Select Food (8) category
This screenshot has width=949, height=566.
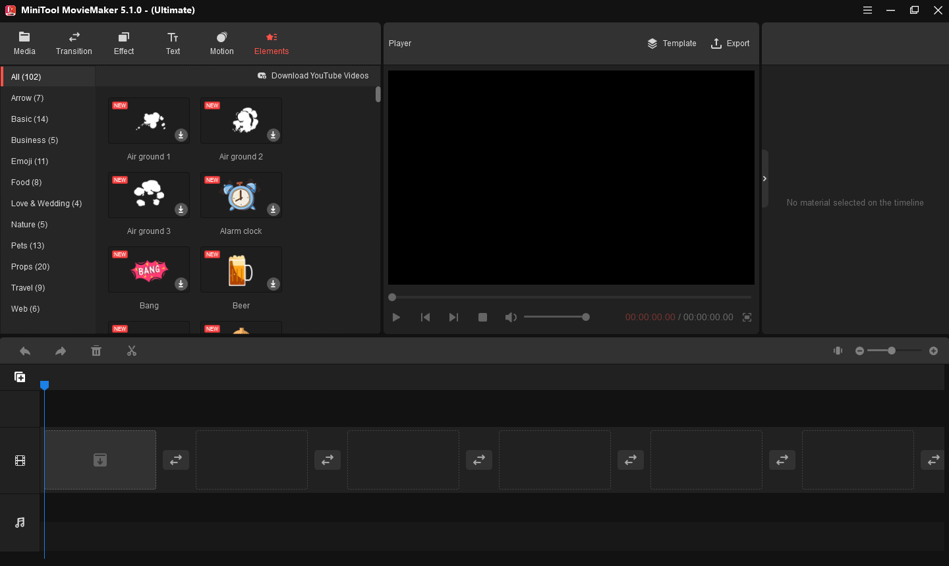[48, 183]
